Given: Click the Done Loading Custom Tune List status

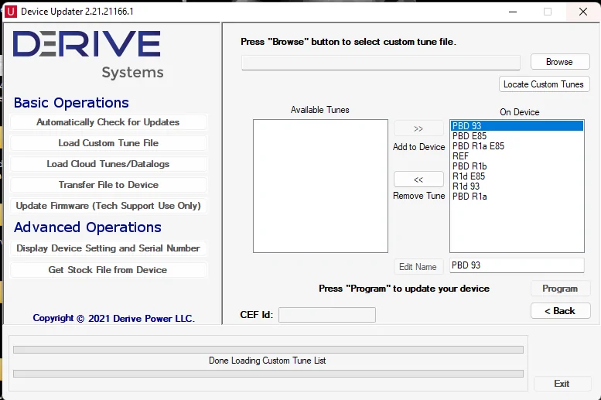Looking at the screenshot, I should click(x=267, y=361).
